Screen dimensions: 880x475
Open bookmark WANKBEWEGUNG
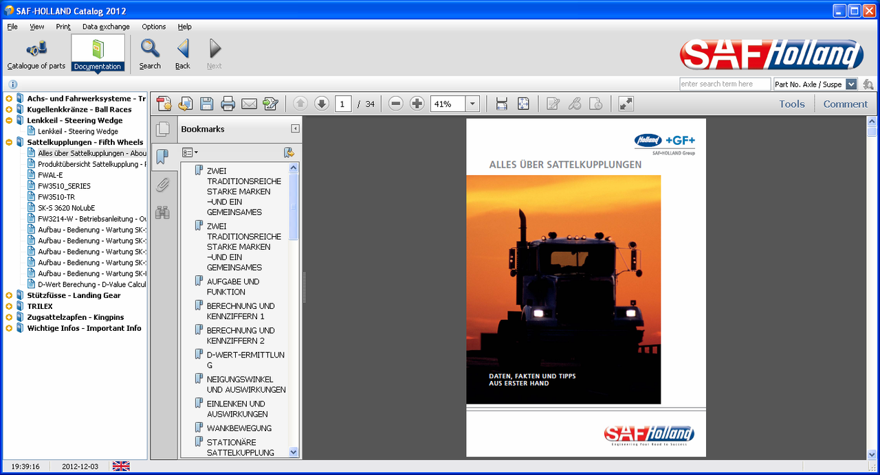[239, 428]
